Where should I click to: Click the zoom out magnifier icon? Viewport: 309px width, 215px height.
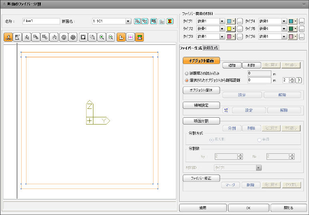coord(111,37)
